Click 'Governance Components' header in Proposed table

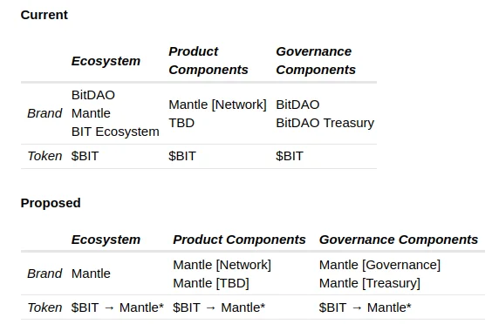[399, 240]
